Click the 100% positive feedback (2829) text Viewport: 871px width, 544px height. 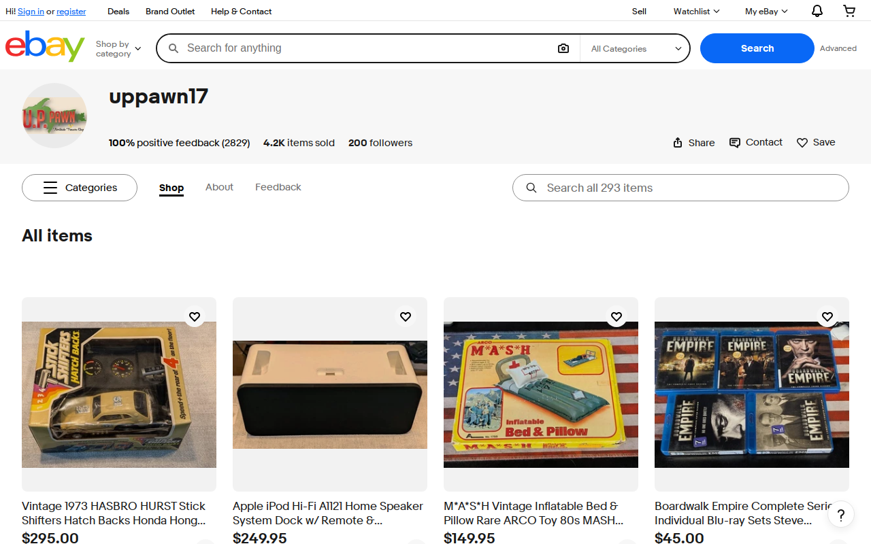pos(179,143)
